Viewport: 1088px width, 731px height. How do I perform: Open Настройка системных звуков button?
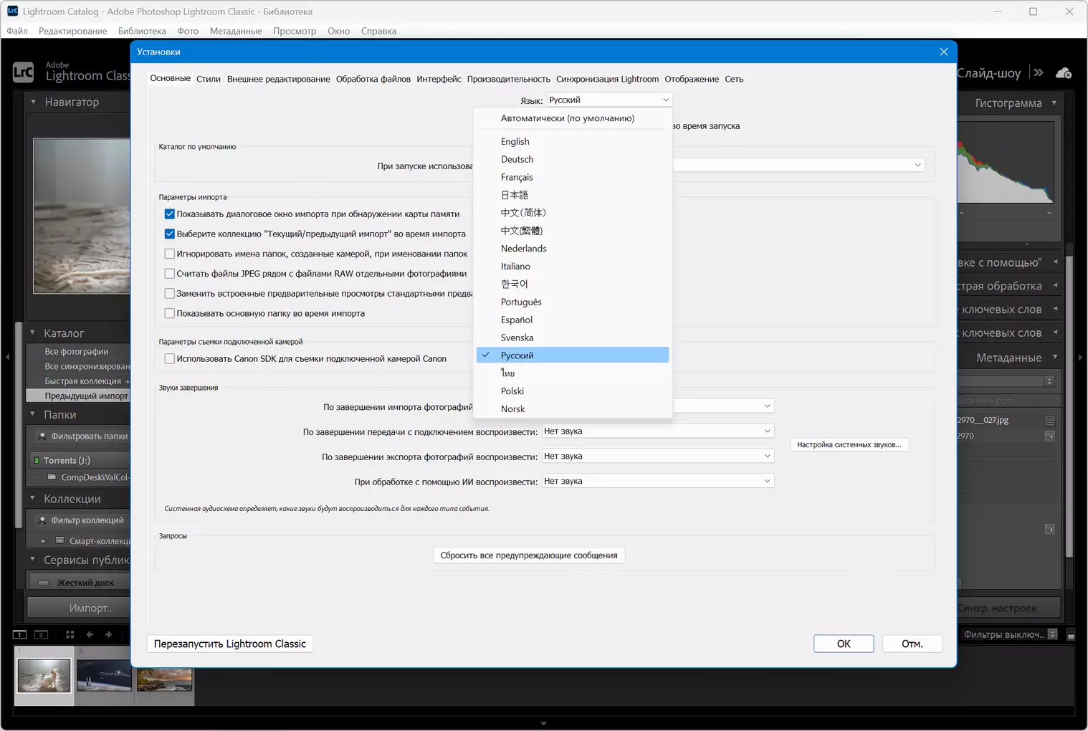coord(849,444)
